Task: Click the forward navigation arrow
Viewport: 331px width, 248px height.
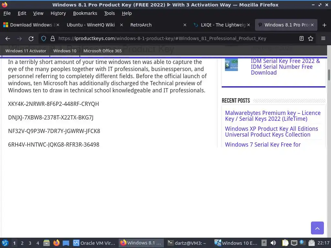Action: pos(19,39)
